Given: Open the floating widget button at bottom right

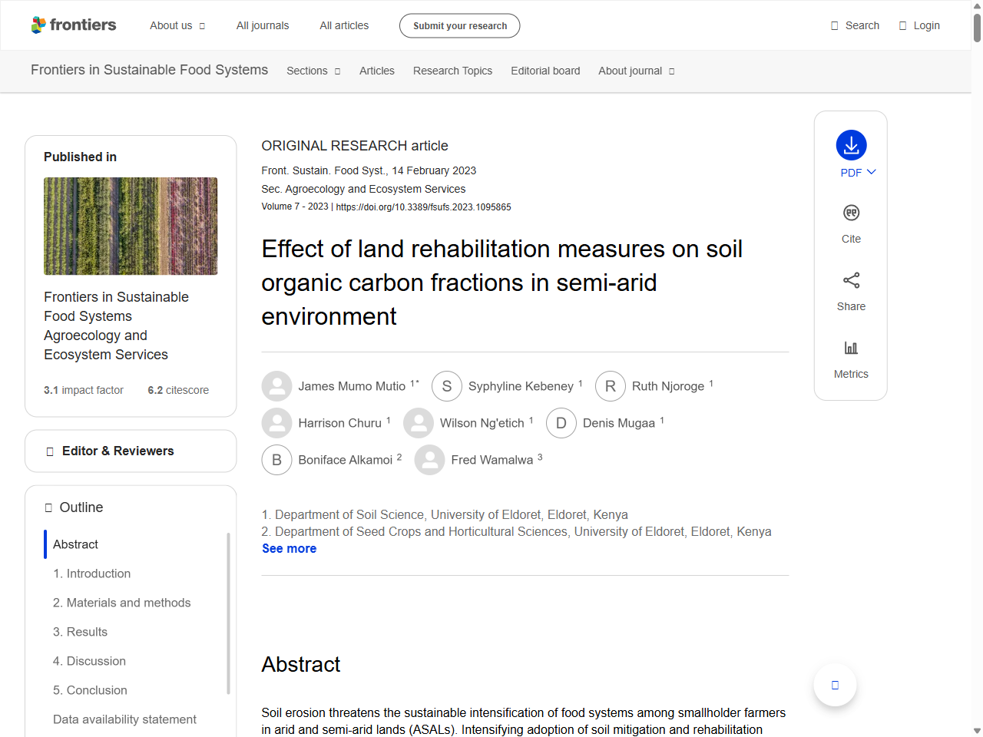Looking at the screenshot, I should (835, 684).
